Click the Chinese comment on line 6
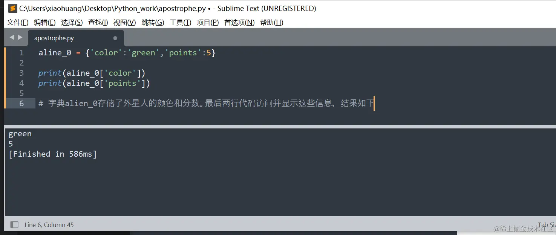 tap(206, 104)
